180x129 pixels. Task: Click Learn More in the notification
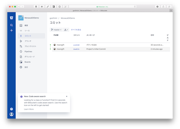29,109
